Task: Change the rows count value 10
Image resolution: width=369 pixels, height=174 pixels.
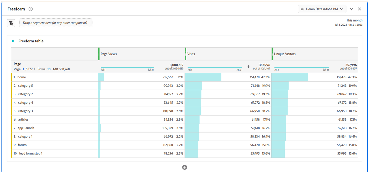Action: coord(49,69)
